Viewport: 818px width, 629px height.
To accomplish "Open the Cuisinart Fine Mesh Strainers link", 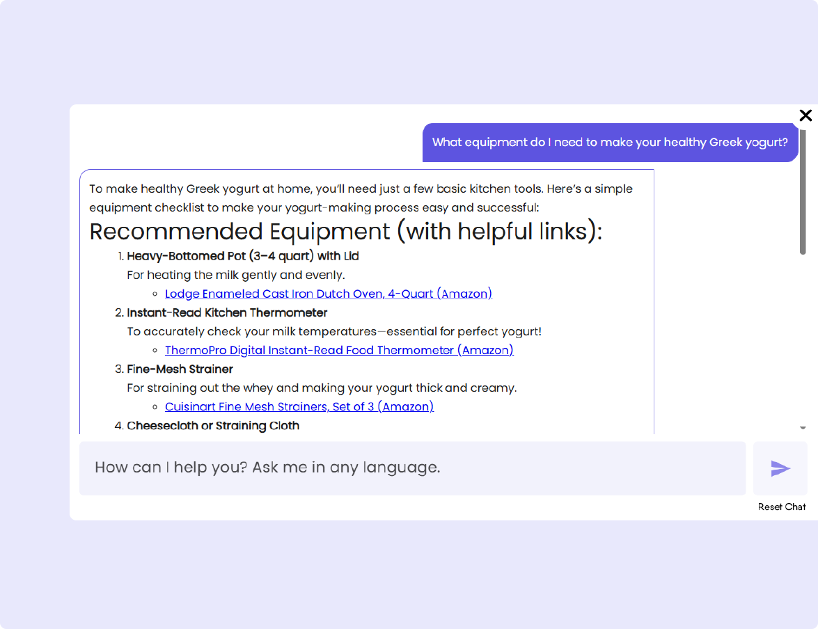I will 299,406.
